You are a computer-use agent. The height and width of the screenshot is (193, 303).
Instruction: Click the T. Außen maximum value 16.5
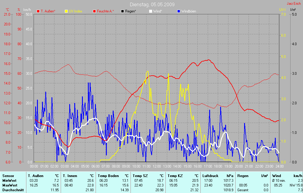coord(56,185)
